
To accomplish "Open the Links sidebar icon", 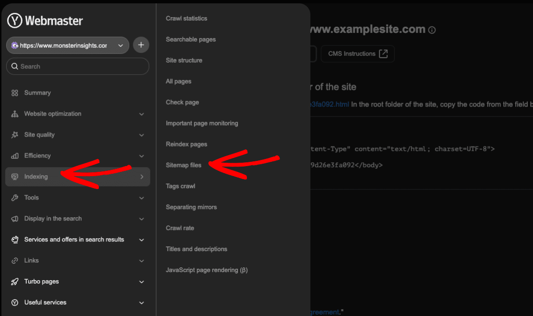I will tap(15, 260).
